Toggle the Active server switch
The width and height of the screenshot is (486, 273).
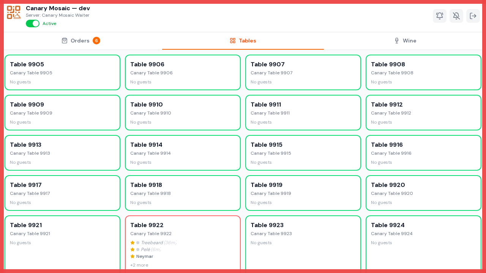(33, 24)
